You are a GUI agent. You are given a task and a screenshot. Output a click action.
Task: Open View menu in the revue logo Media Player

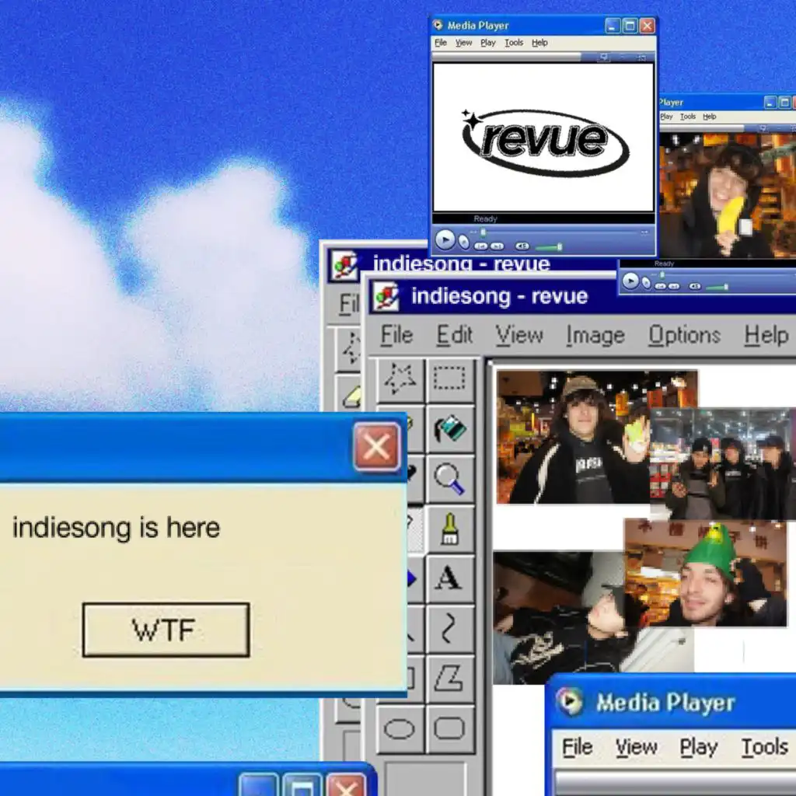(463, 43)
